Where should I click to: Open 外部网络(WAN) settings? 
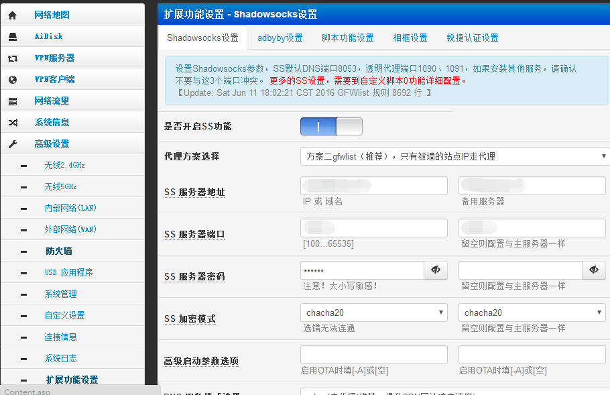point(70,229)
